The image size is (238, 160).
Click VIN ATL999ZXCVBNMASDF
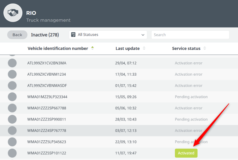(x=47, y=86)
